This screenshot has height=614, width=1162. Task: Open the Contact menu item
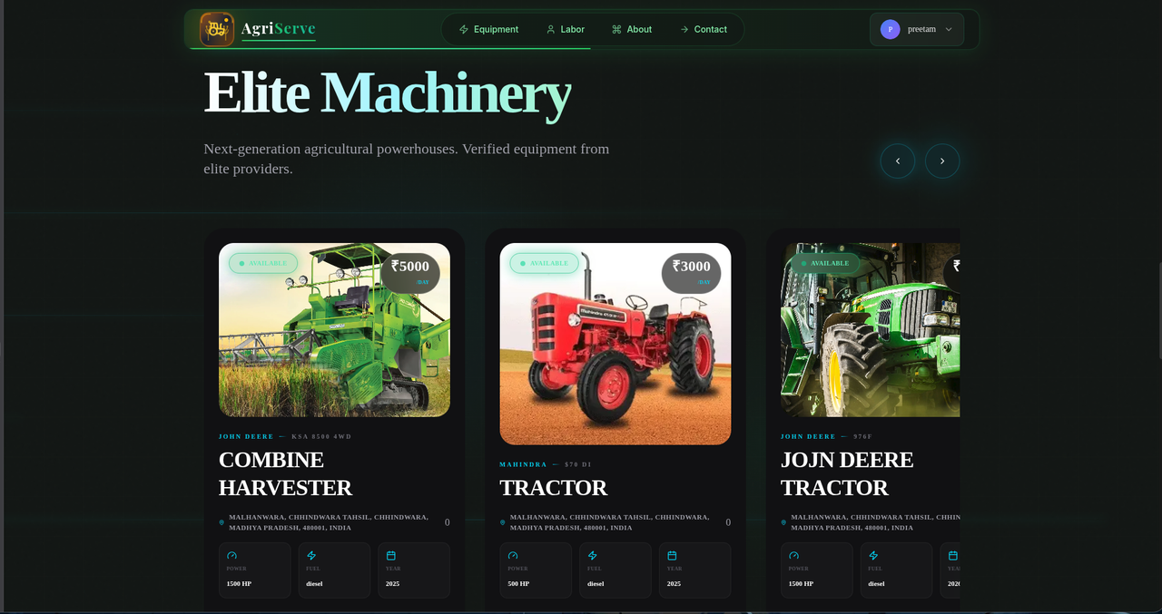[x=703, y=29]
